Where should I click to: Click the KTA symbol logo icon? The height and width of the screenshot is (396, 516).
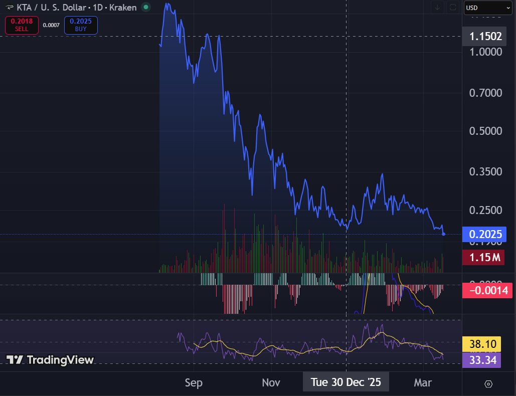(10, 7)
